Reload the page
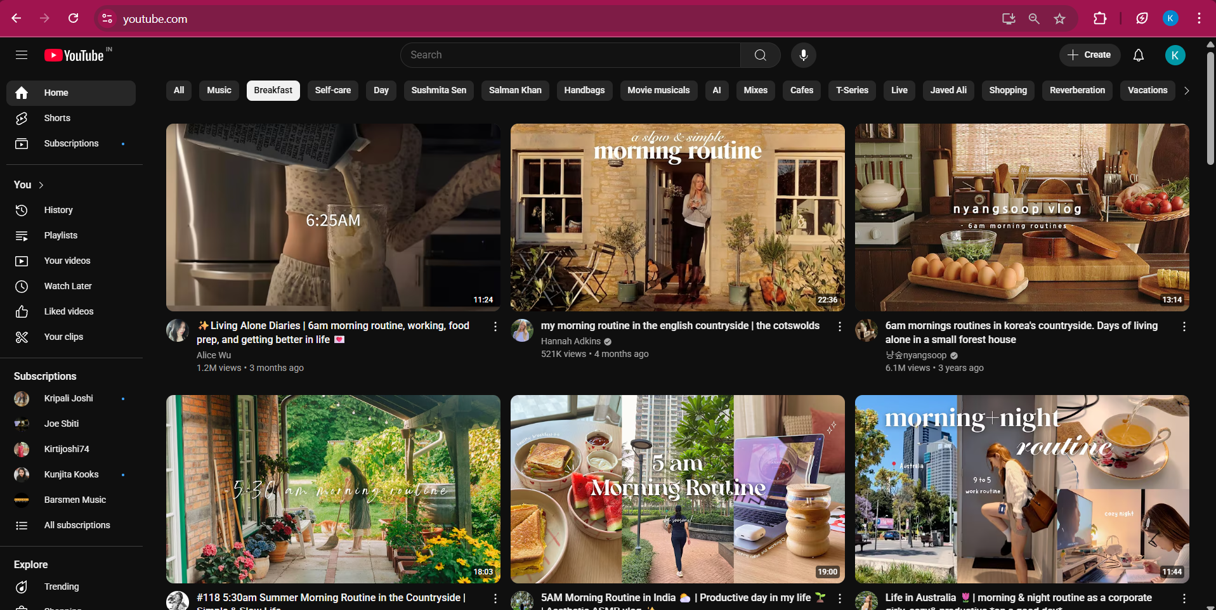The width and height of the screenshot is (1216, 610). [74, 18]
